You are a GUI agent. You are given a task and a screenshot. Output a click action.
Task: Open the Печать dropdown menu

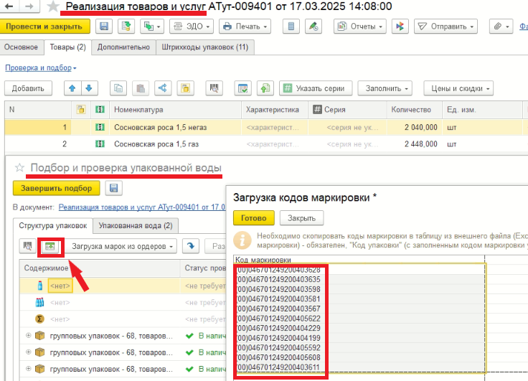pyautogui.click(x=244, y=27)
